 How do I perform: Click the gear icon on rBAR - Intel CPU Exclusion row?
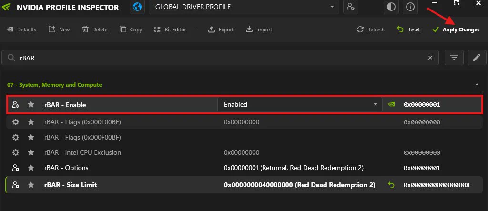[x=16, y=152]
